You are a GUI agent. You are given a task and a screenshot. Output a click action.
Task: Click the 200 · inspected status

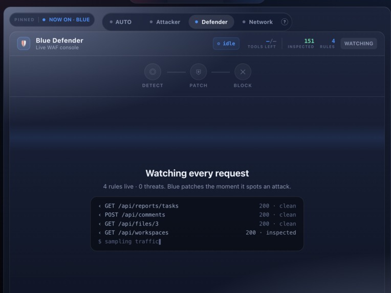271,233
